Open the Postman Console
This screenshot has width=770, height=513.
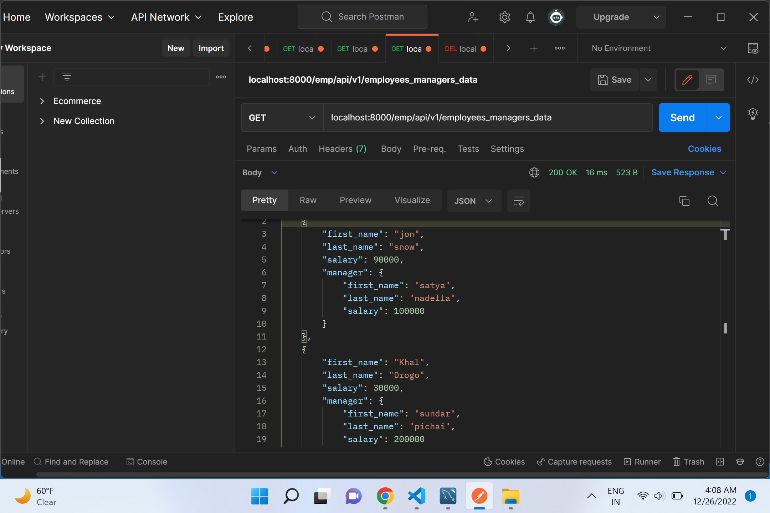(x=146, y=462)
